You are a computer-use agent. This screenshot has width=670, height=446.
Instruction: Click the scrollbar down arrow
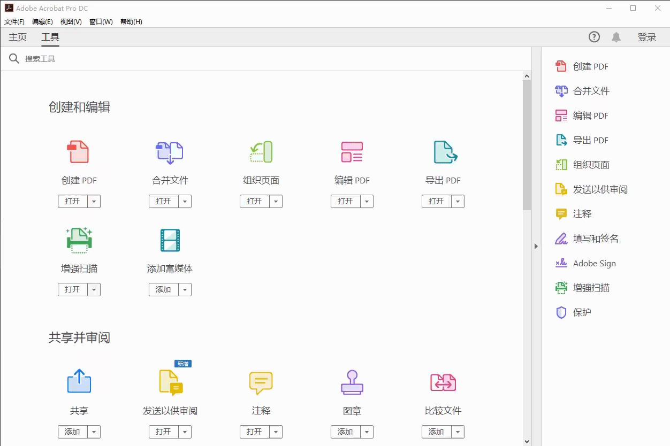point(527,442)
